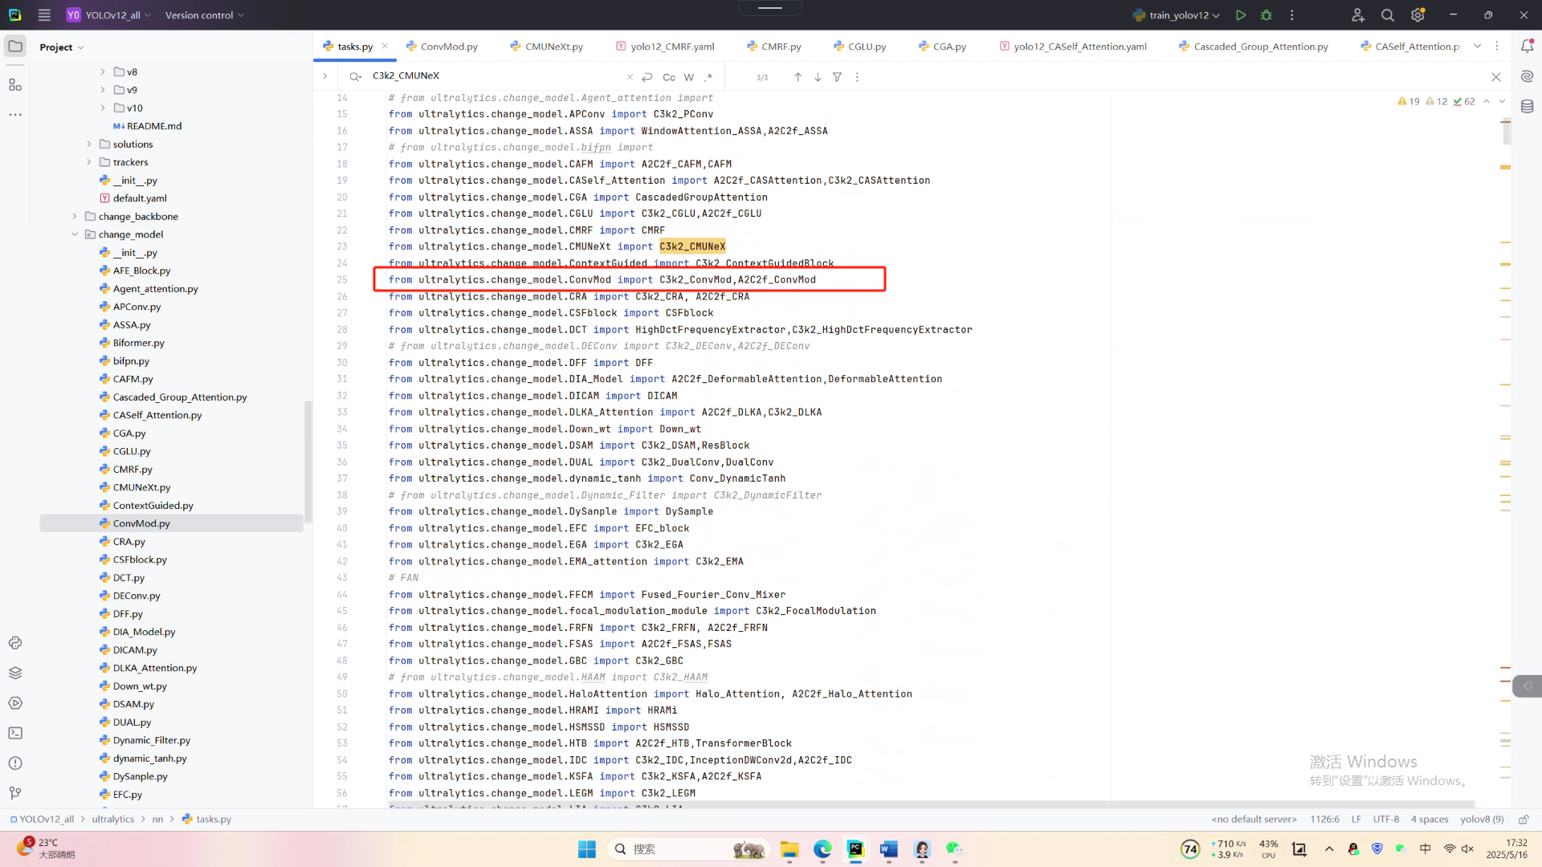Run the train_yolov12 configuration
The height and width of the screenshot is (867, 1542).
(x=1241, y=15)
